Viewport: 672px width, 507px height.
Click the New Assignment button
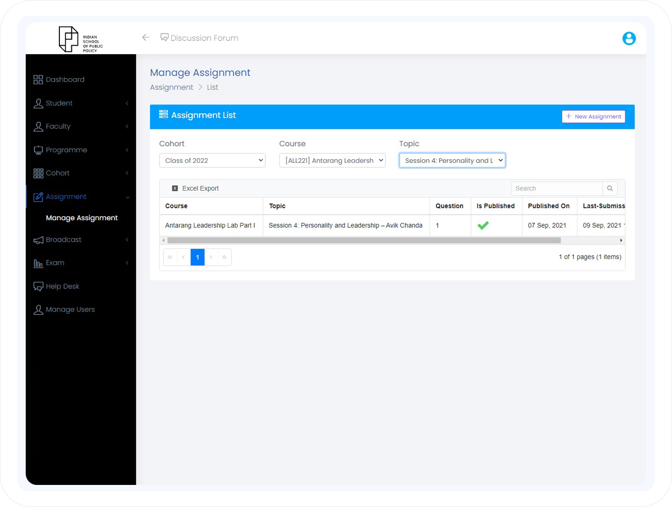[593, 117]
